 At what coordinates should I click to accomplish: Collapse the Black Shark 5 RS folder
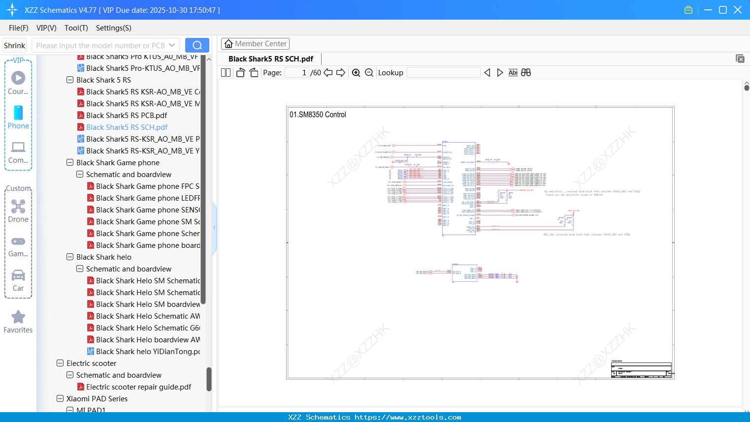(70, 80)
